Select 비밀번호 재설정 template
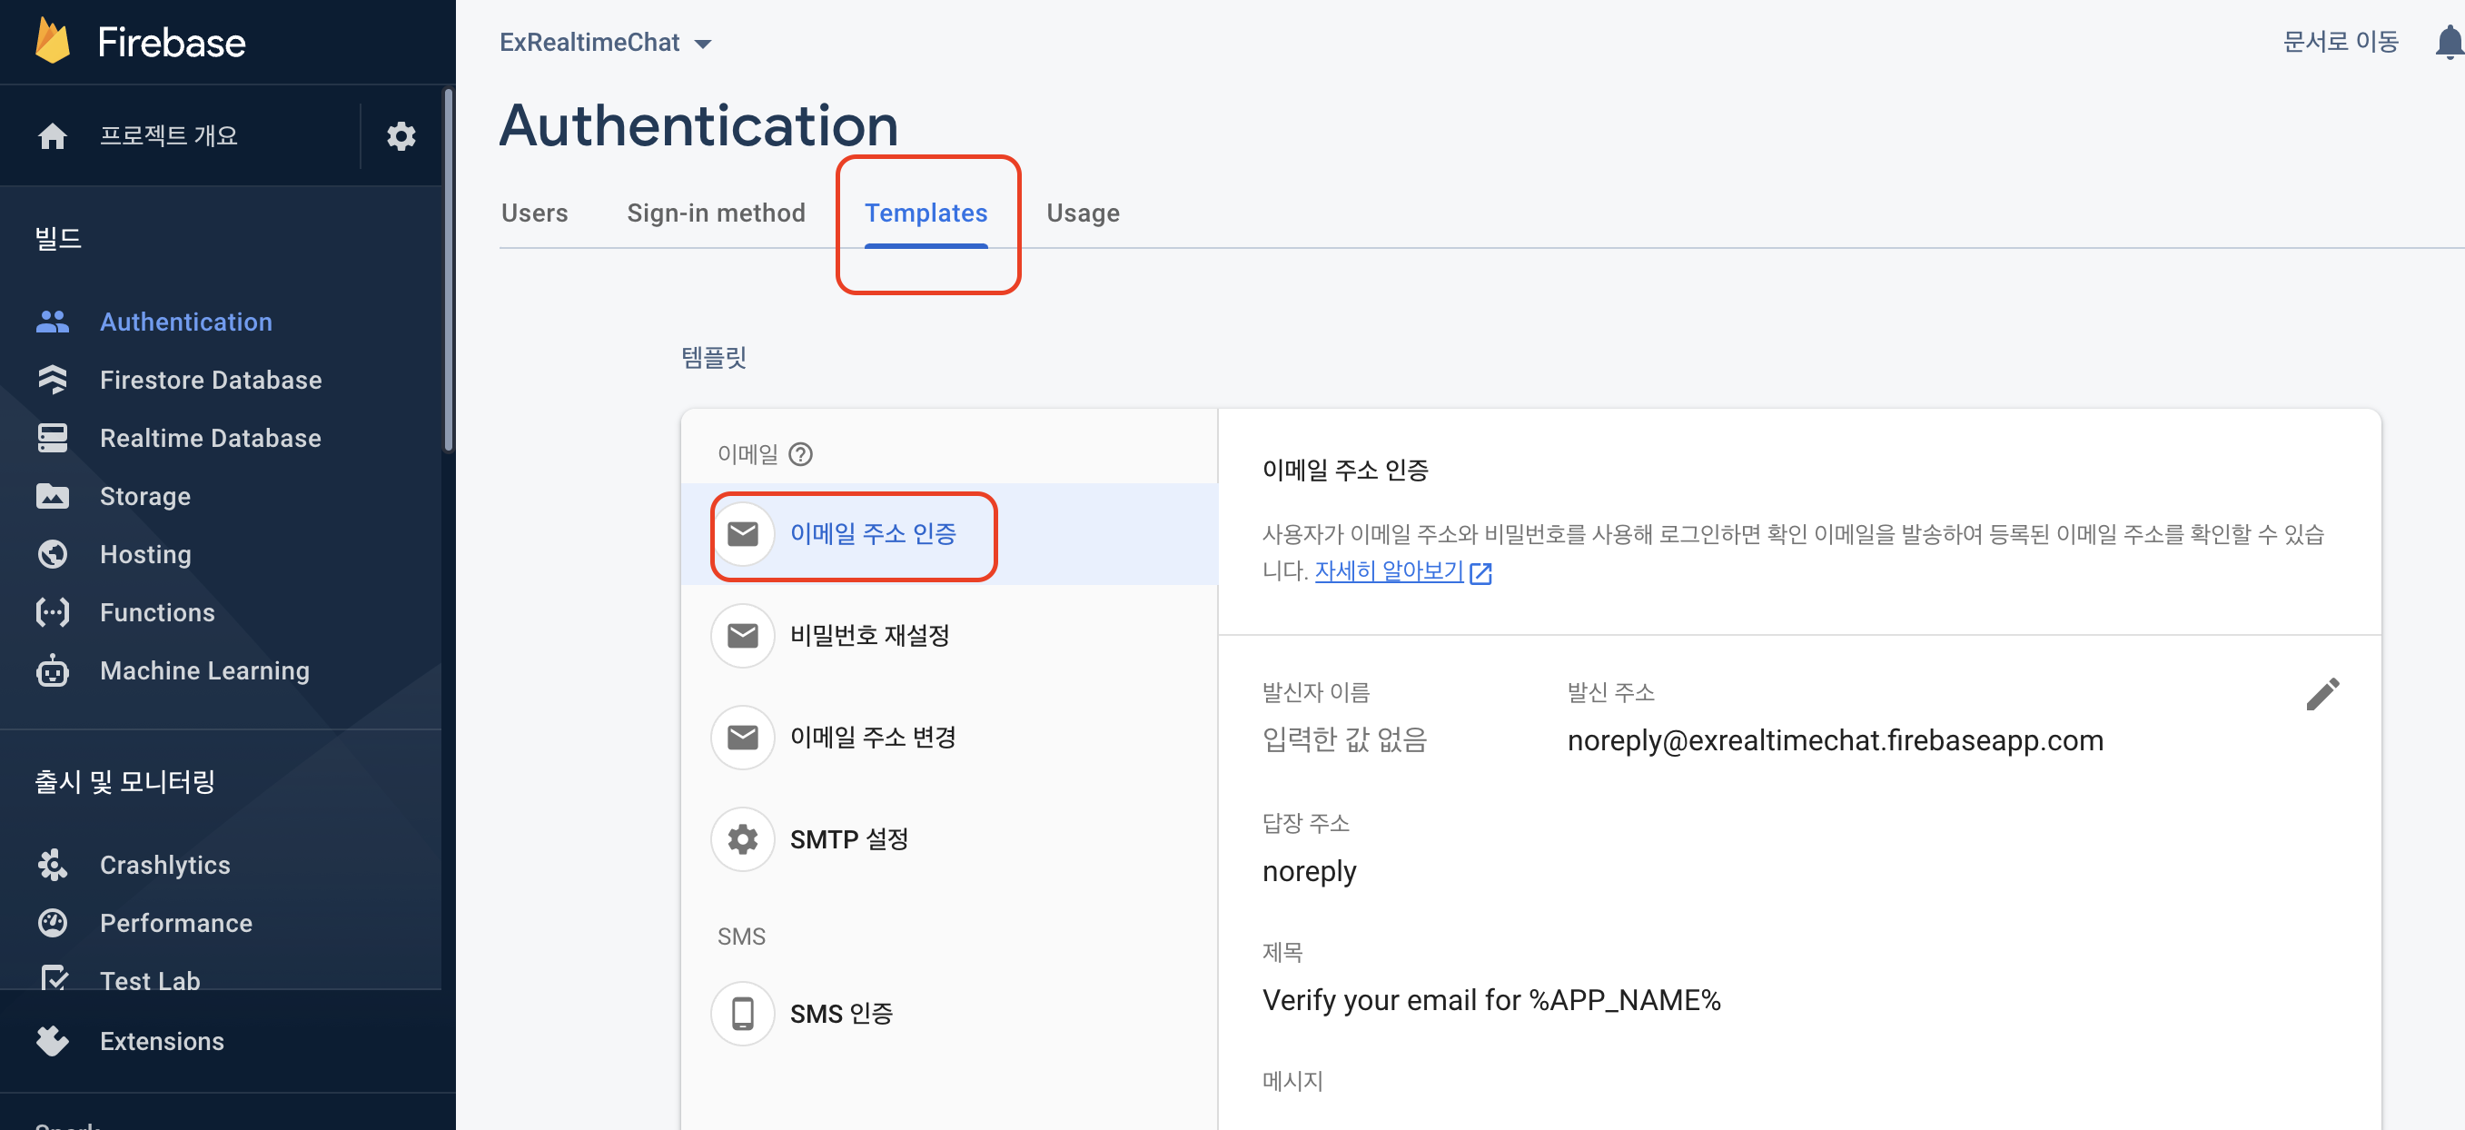 pos(869,635)
